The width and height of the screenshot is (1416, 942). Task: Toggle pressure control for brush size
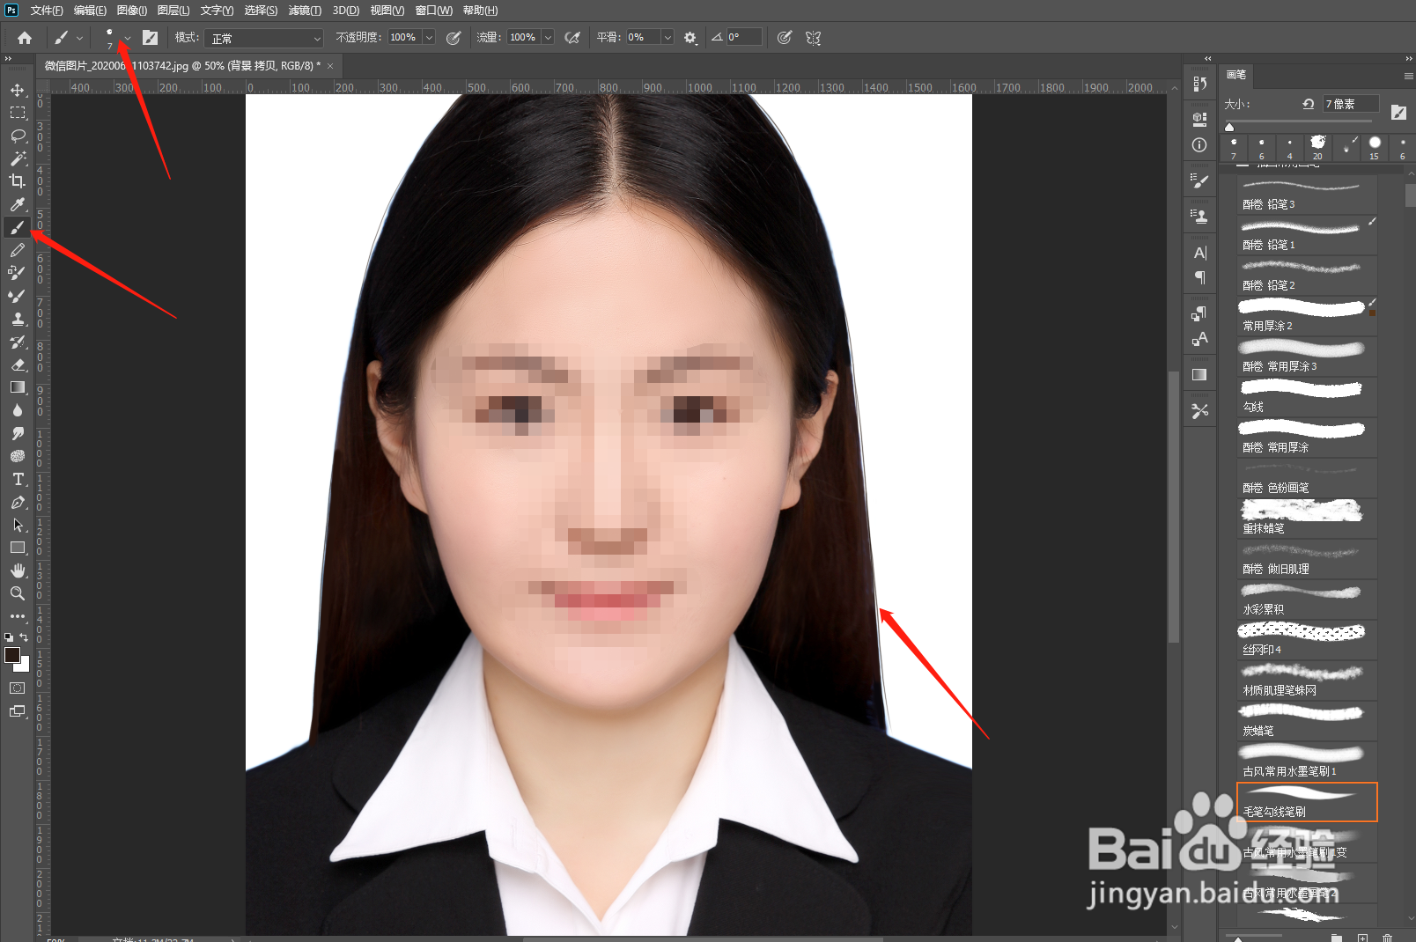pyautogui.click(x=785, y=38)
